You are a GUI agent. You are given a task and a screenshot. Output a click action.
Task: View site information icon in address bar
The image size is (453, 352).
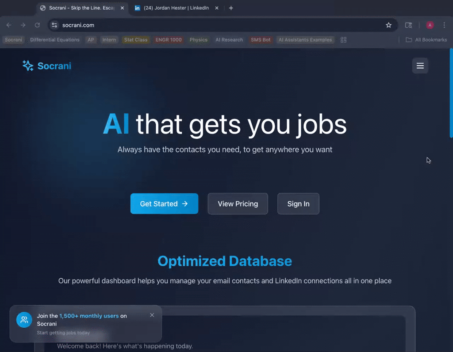(x=54, y=25)
